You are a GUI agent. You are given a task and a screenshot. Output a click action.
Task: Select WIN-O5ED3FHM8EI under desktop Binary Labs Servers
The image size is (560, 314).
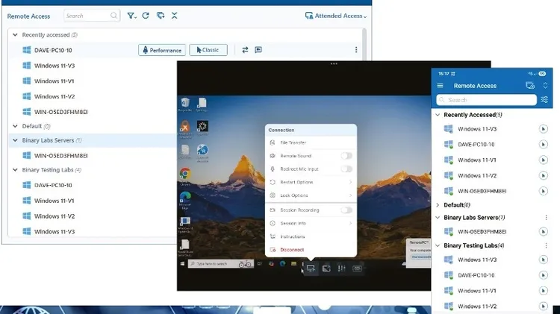coord(60,156)
